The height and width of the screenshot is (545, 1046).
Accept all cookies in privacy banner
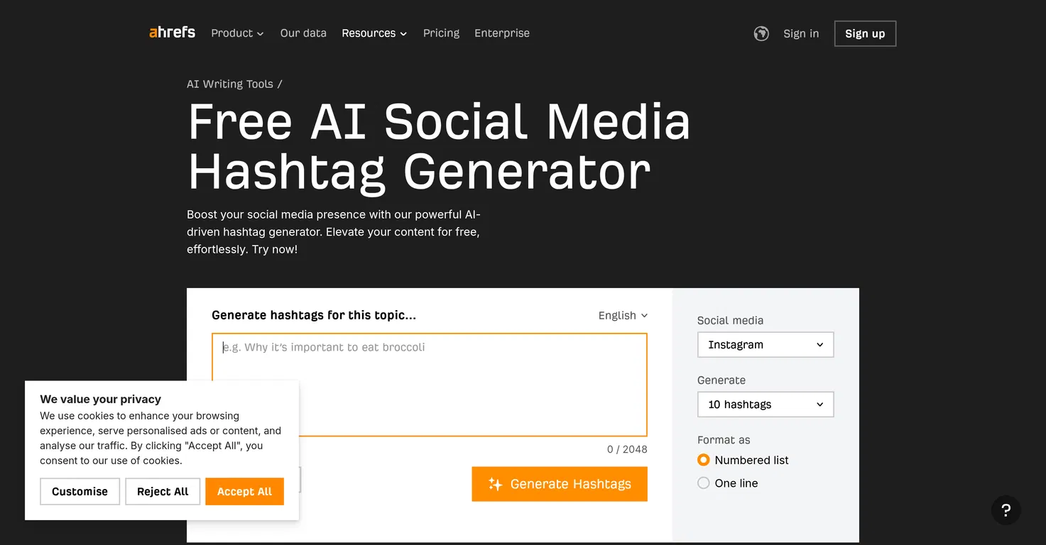coord(244,492)
